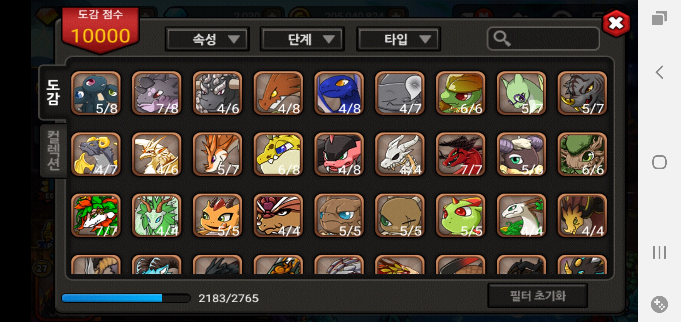Select the yellow spotted dragon 6/8 icon
Image resolution: width=681 pixels, height=322 pixels.
[x=278, y=154]
